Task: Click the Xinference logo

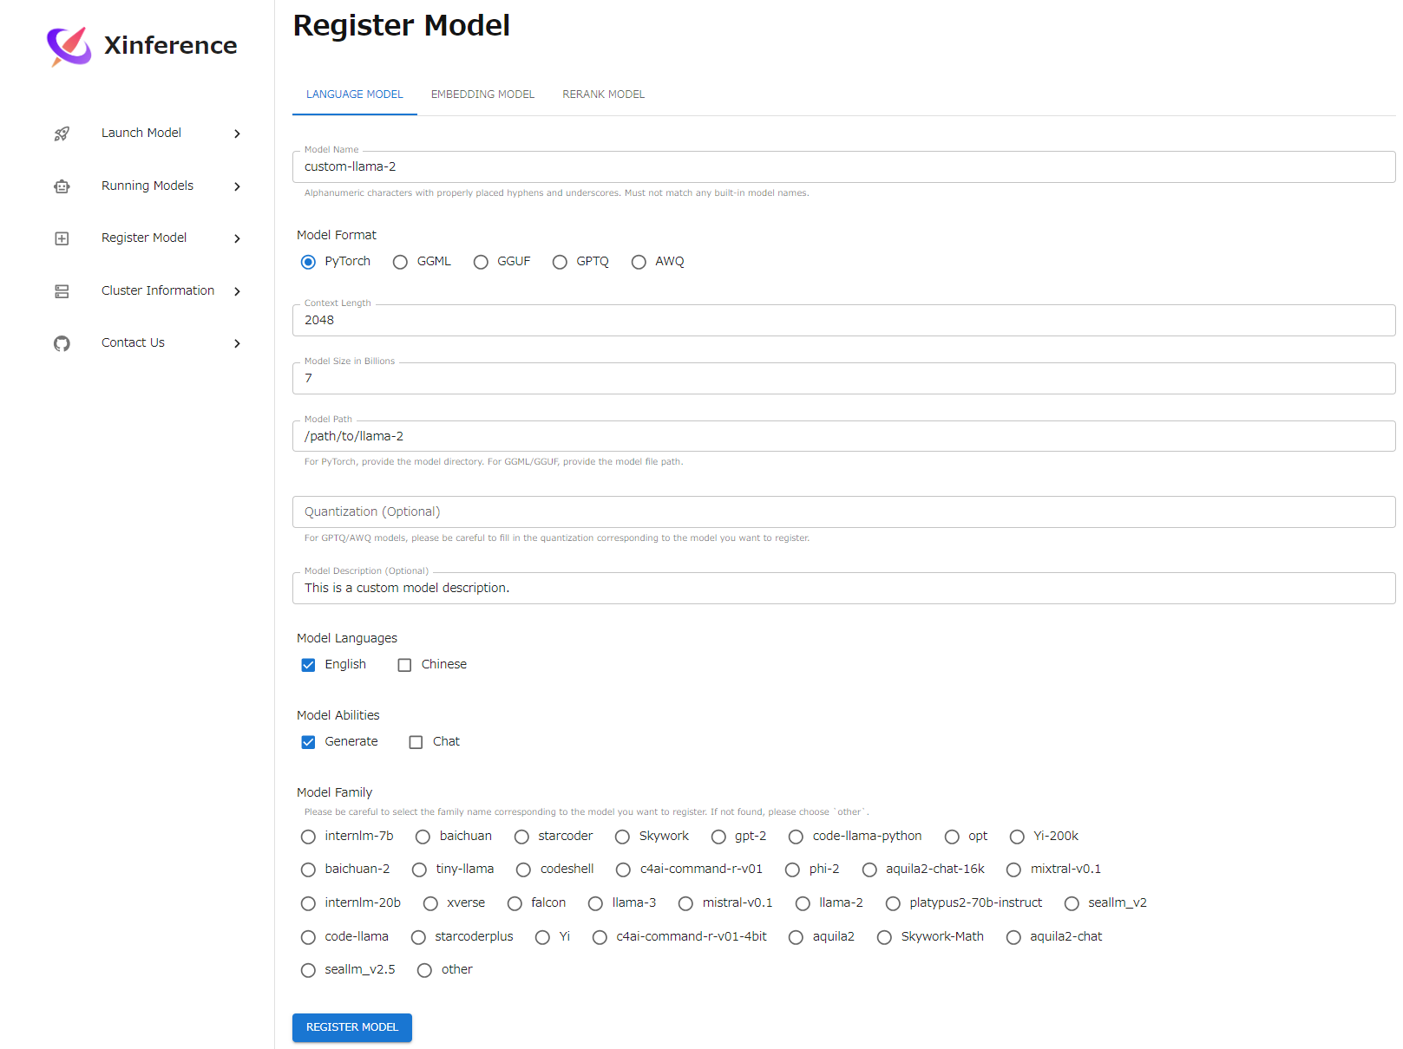Action: [69, 45]
